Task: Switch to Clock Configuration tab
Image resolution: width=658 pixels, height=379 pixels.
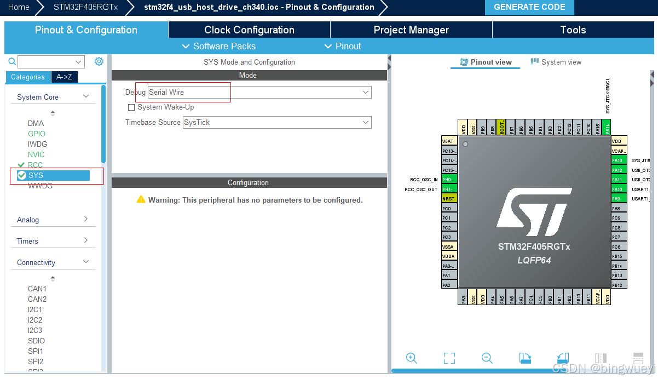Action: point(249,30)
